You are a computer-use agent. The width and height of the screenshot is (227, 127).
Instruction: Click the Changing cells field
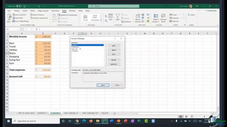(x=103, y=70)
